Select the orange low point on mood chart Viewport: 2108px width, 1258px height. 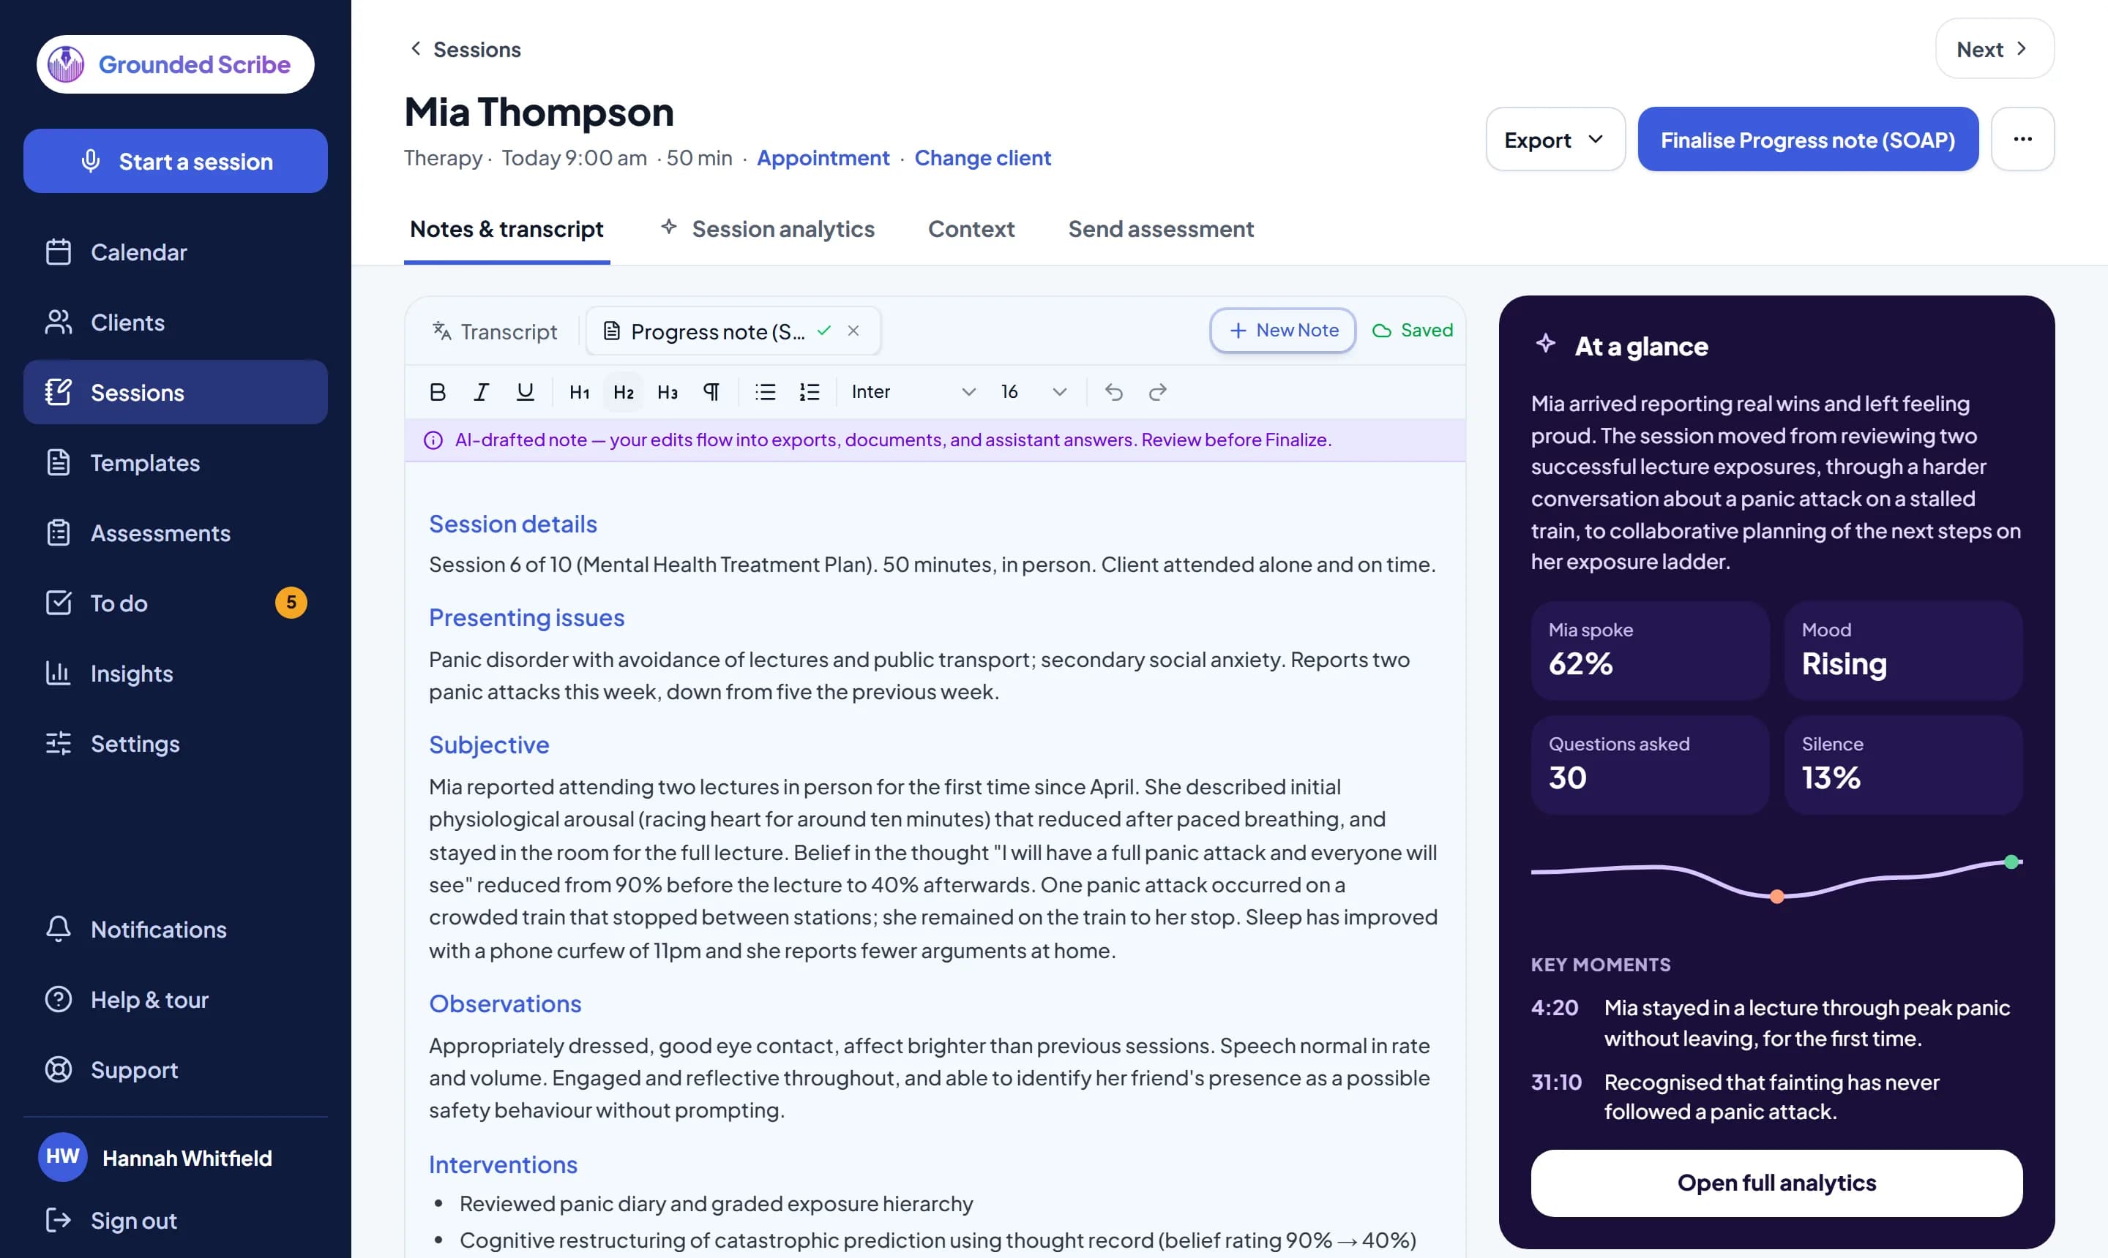[1776, 896]
